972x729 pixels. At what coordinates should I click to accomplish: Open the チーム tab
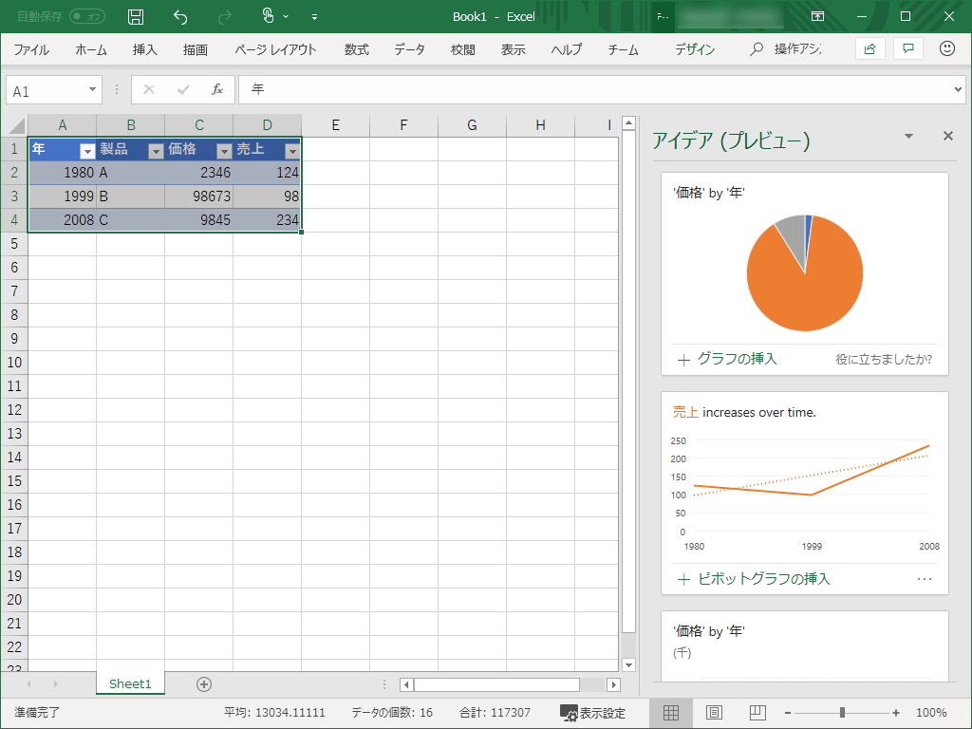[623, 49]
